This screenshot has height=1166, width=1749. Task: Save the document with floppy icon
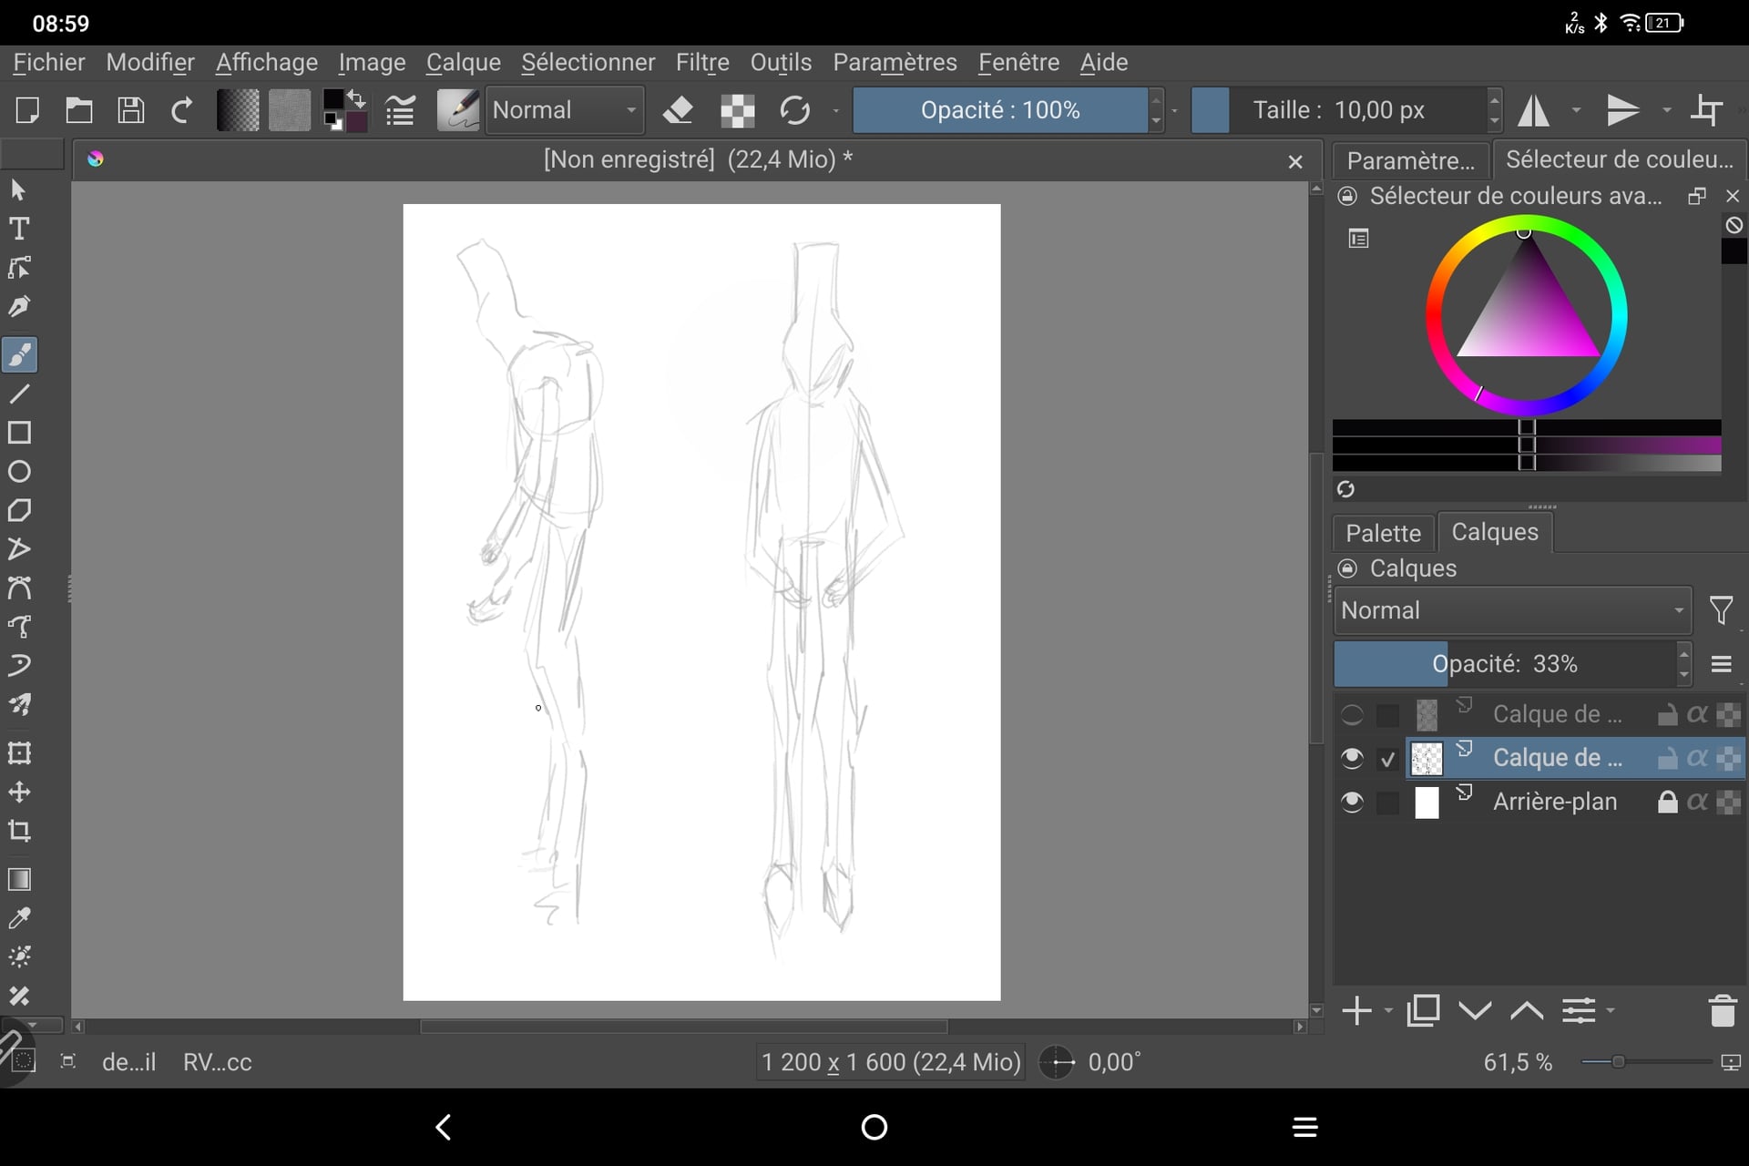pos(131,110)
